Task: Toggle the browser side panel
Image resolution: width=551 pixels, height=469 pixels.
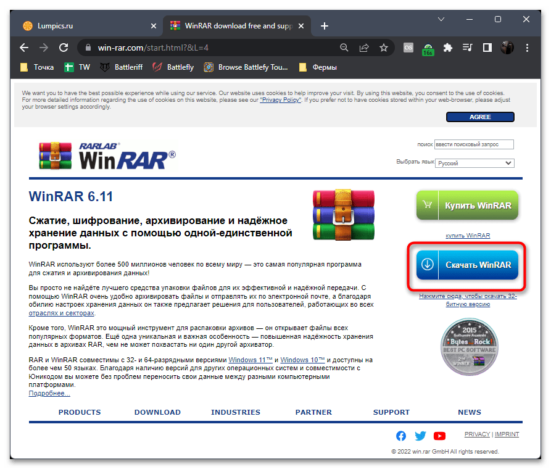Action: (x=487, y=48)
